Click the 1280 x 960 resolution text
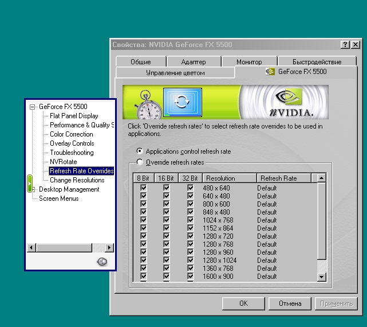The image size is (367, 327). pos(218,252)
